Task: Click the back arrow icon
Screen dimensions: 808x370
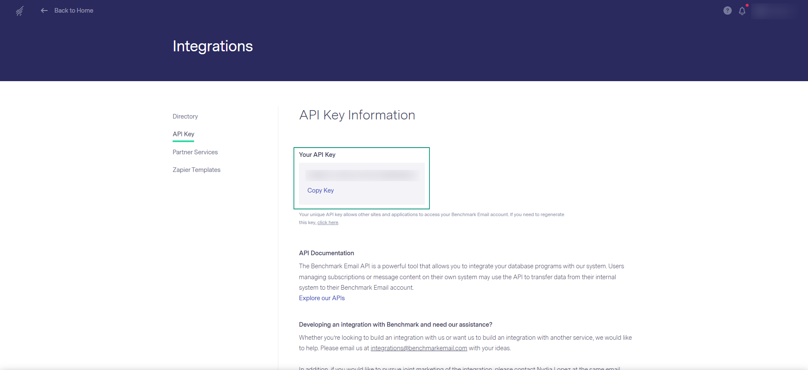Action: click(x=44, y=11)
